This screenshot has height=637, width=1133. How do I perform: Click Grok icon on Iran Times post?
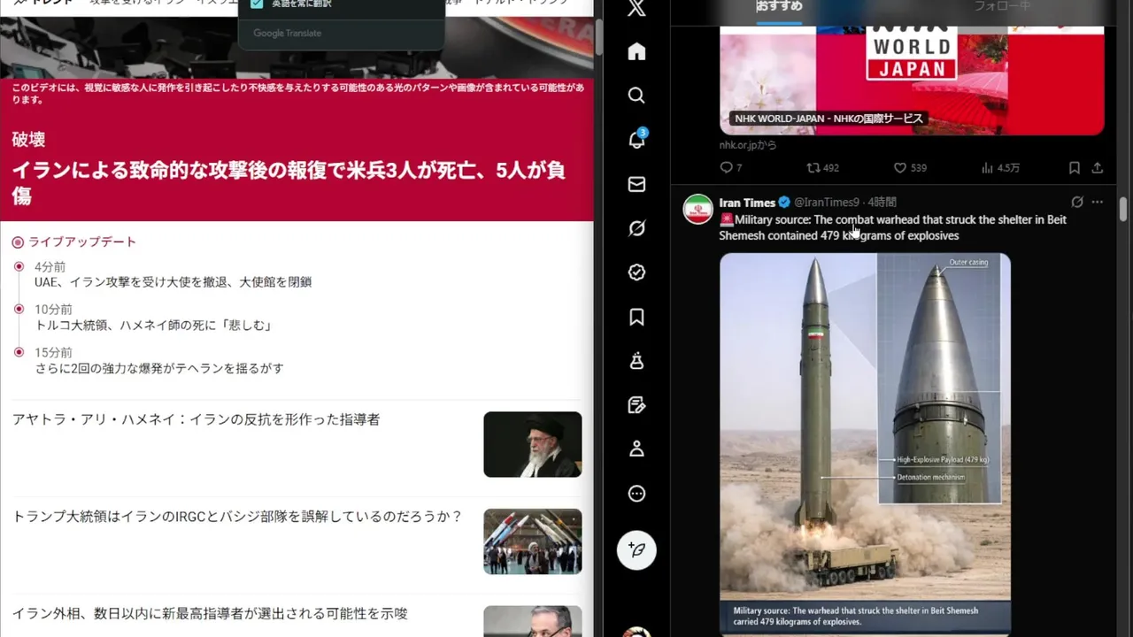(x=1076, y=202)
